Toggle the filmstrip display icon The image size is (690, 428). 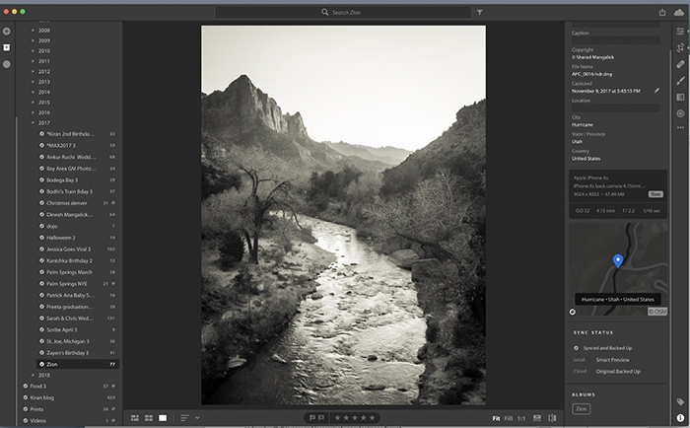pos(537,418)
